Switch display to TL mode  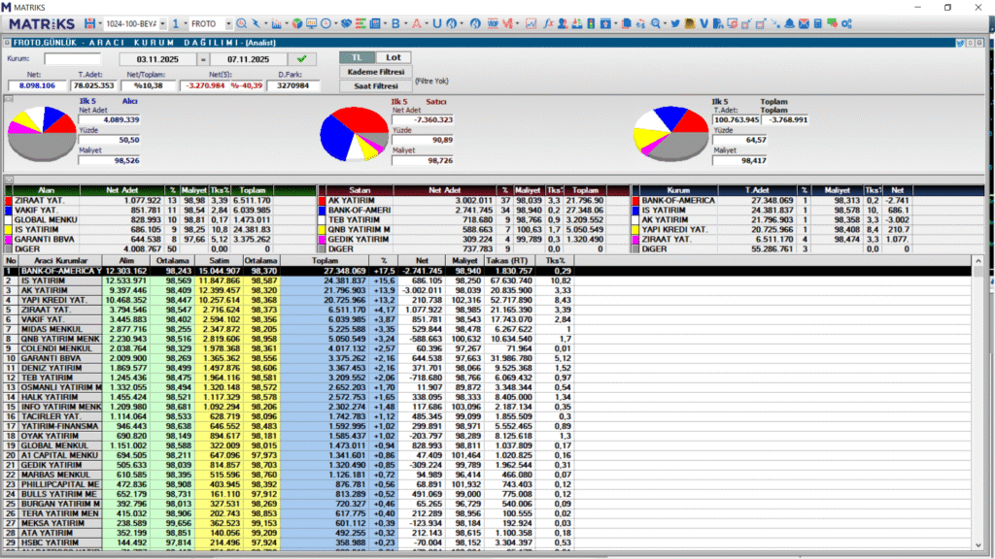[357, 57]
